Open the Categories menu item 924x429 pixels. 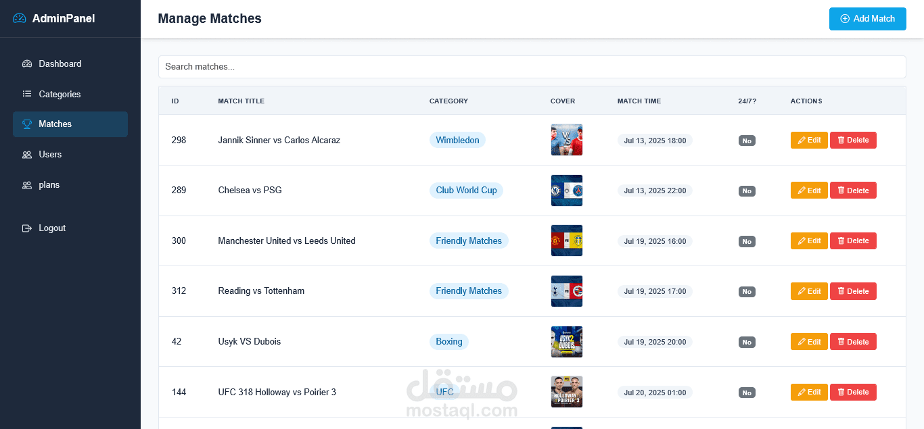[x=70, y=94]
